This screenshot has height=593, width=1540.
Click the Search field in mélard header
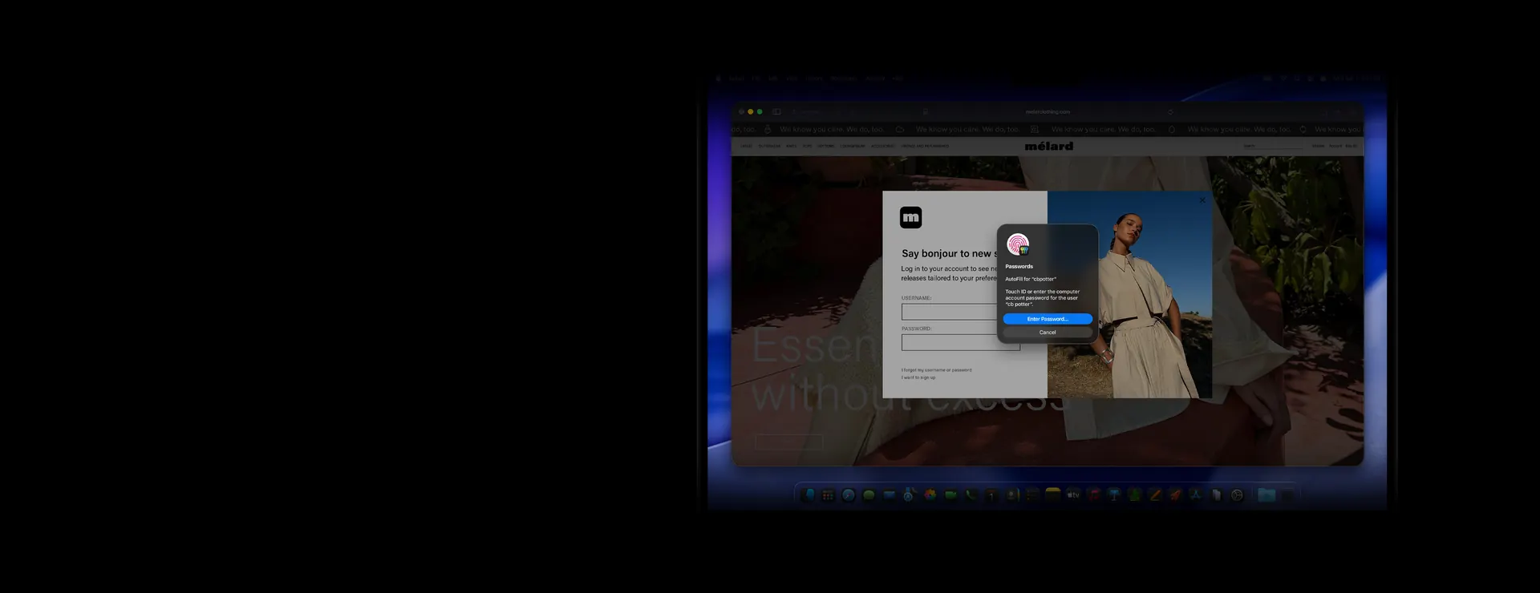[1273, 146]
